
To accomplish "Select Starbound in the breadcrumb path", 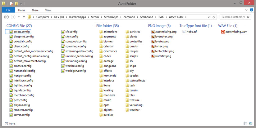I will pos(147,17).
